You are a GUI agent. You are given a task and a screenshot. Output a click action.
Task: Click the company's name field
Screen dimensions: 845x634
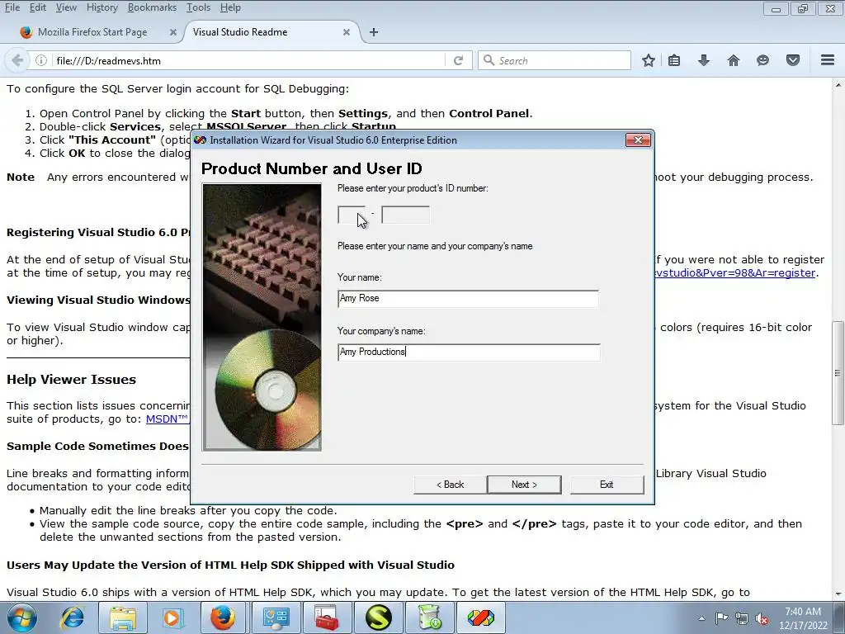coord(469,352)
